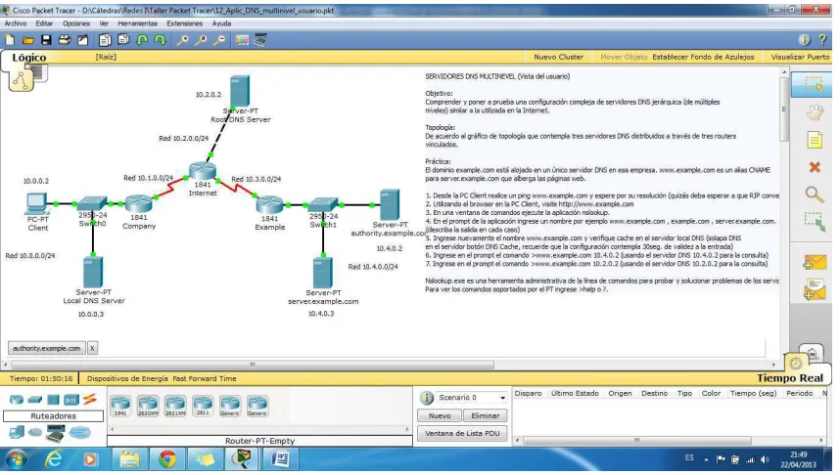Open the Ver menu
Screen dimensions: 840x475
[x=104, y=23]
